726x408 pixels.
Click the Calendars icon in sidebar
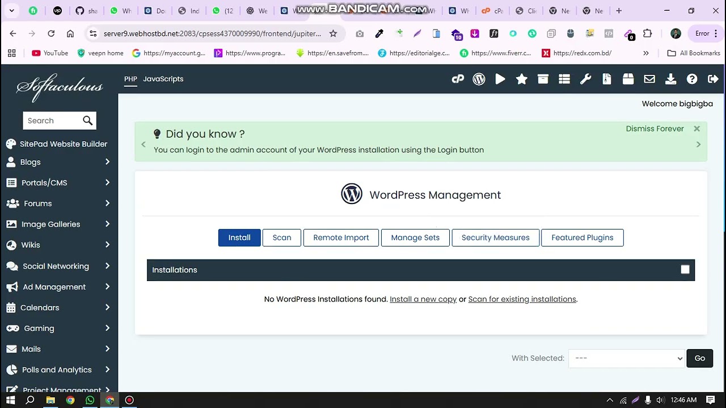(x=11, y=308)
